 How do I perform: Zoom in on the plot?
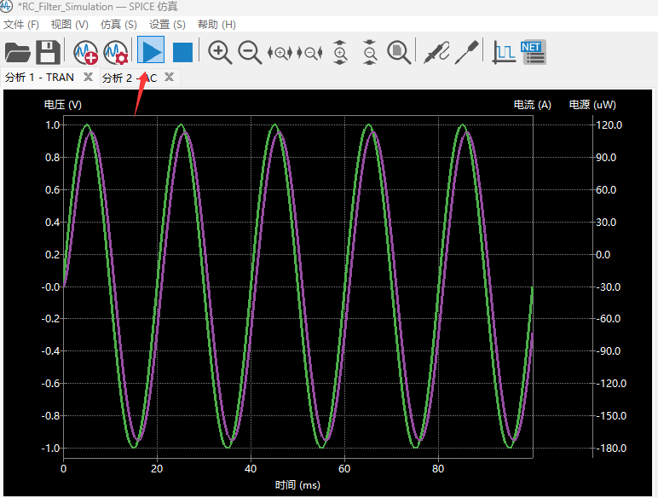pos(220,53)
